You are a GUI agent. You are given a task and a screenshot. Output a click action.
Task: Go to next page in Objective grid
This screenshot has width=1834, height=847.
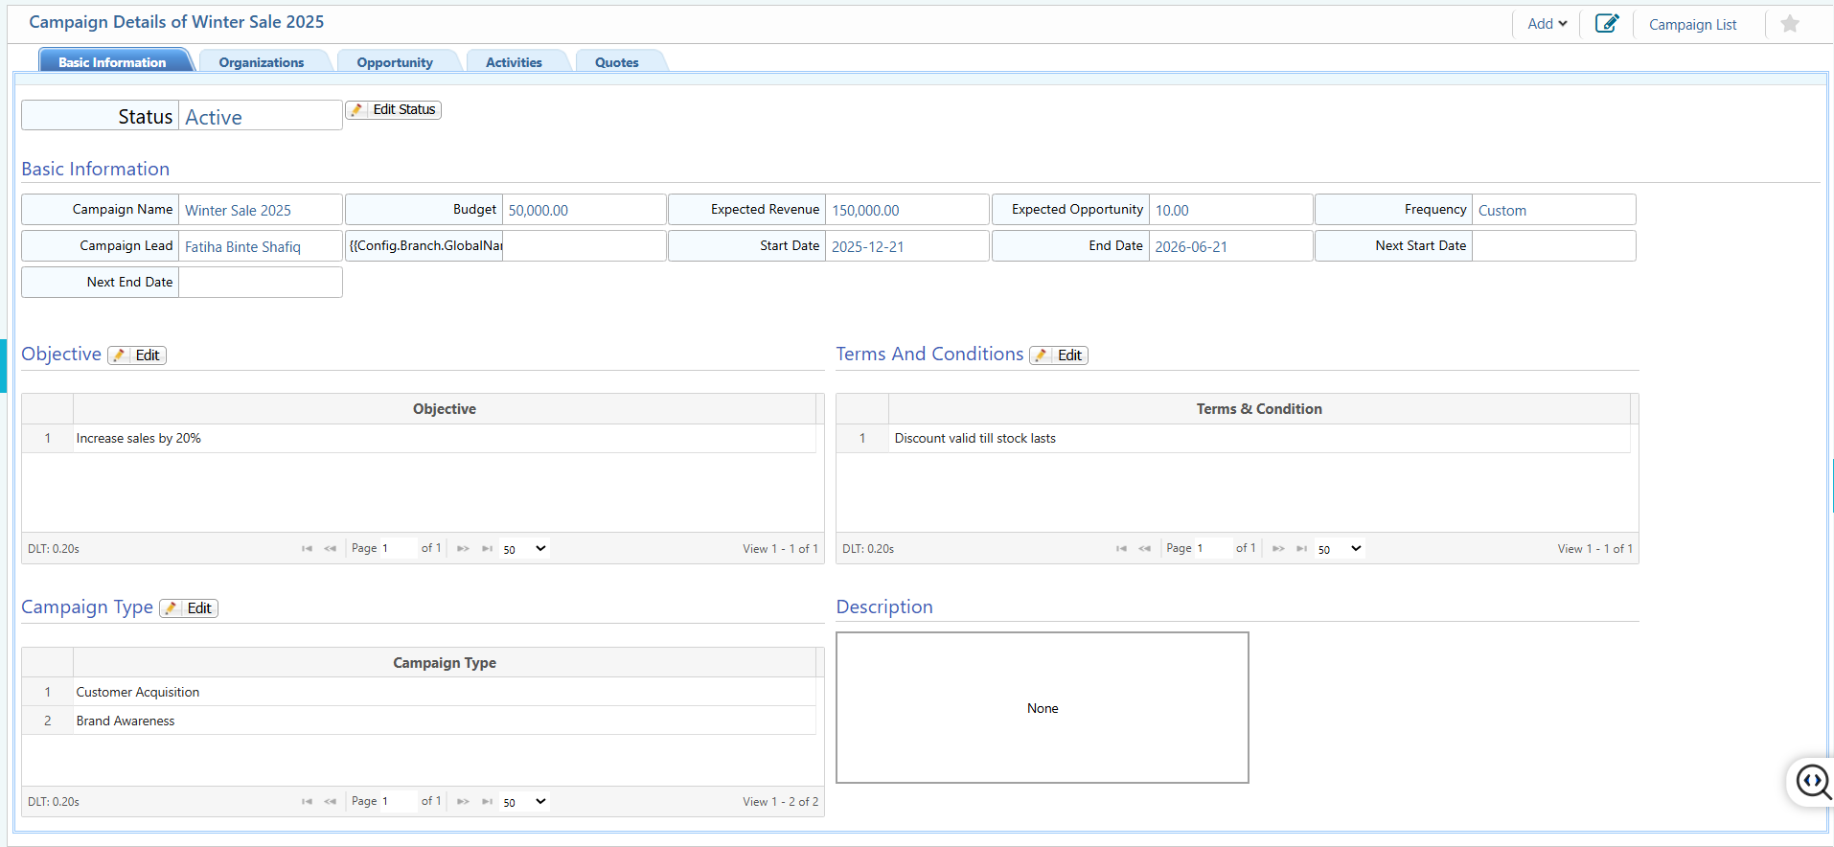[463, 549]
